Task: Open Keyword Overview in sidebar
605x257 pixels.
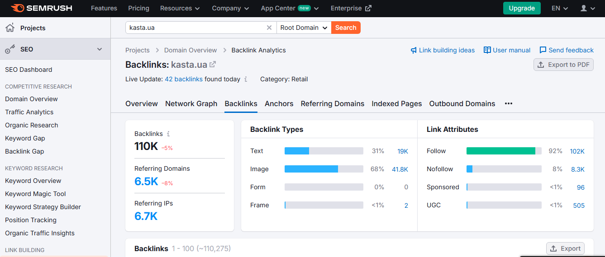Action: [x=33, y=181]
